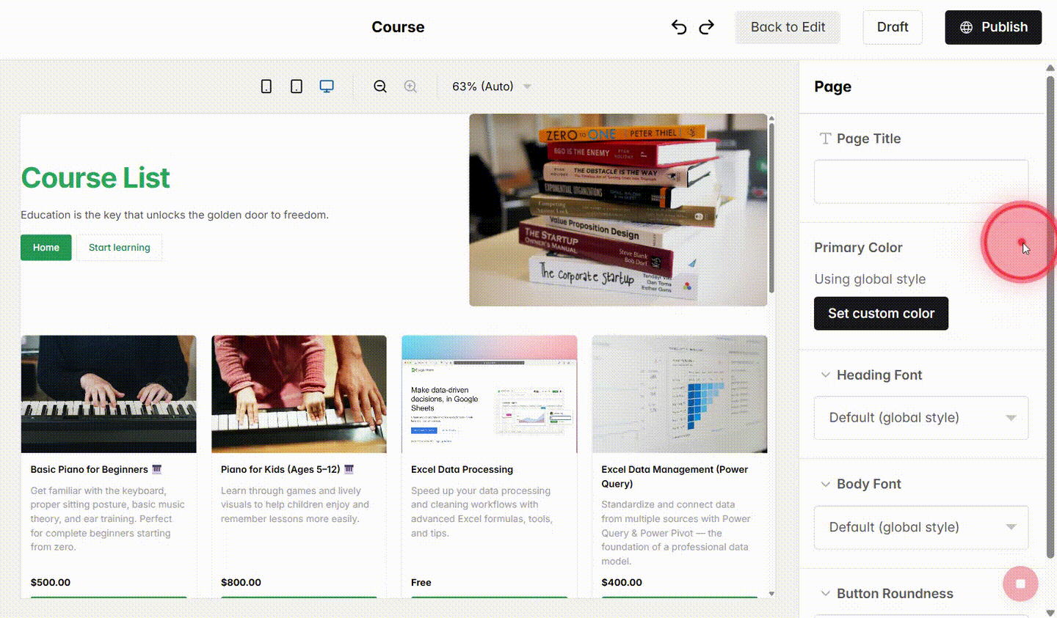Open Piano for Kids course thumbnail

tap(299, 394)
